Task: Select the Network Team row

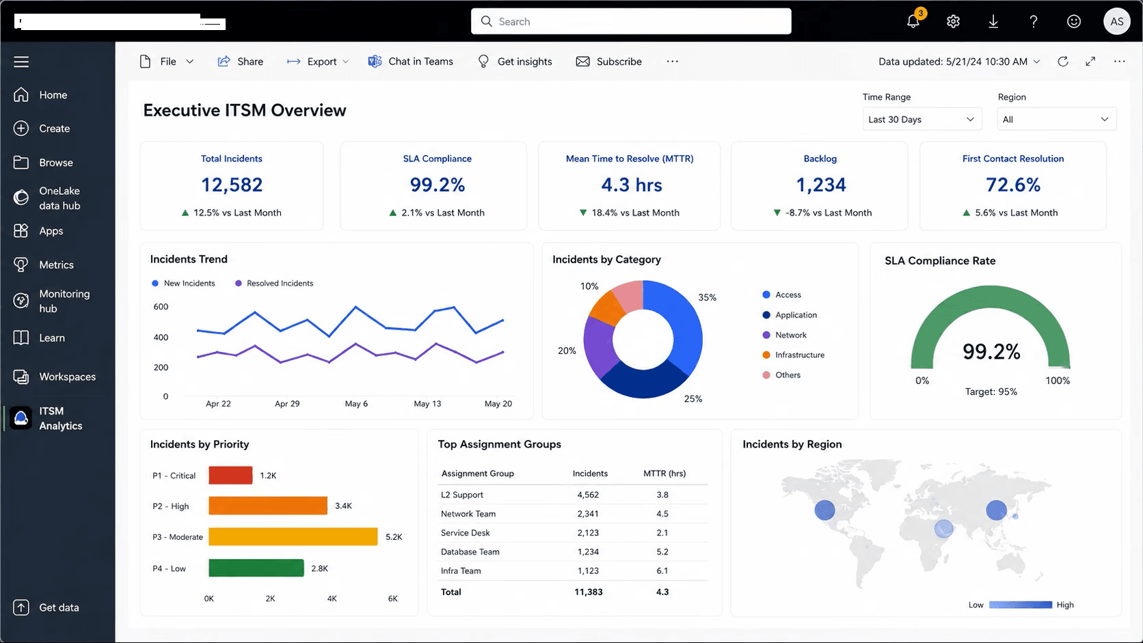Action: (573, 514)
